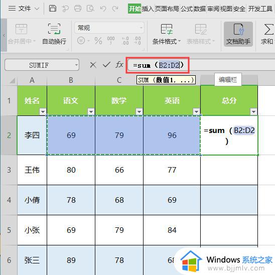Click the thousands separator icon
275x275 pixels.
point(111,41)
